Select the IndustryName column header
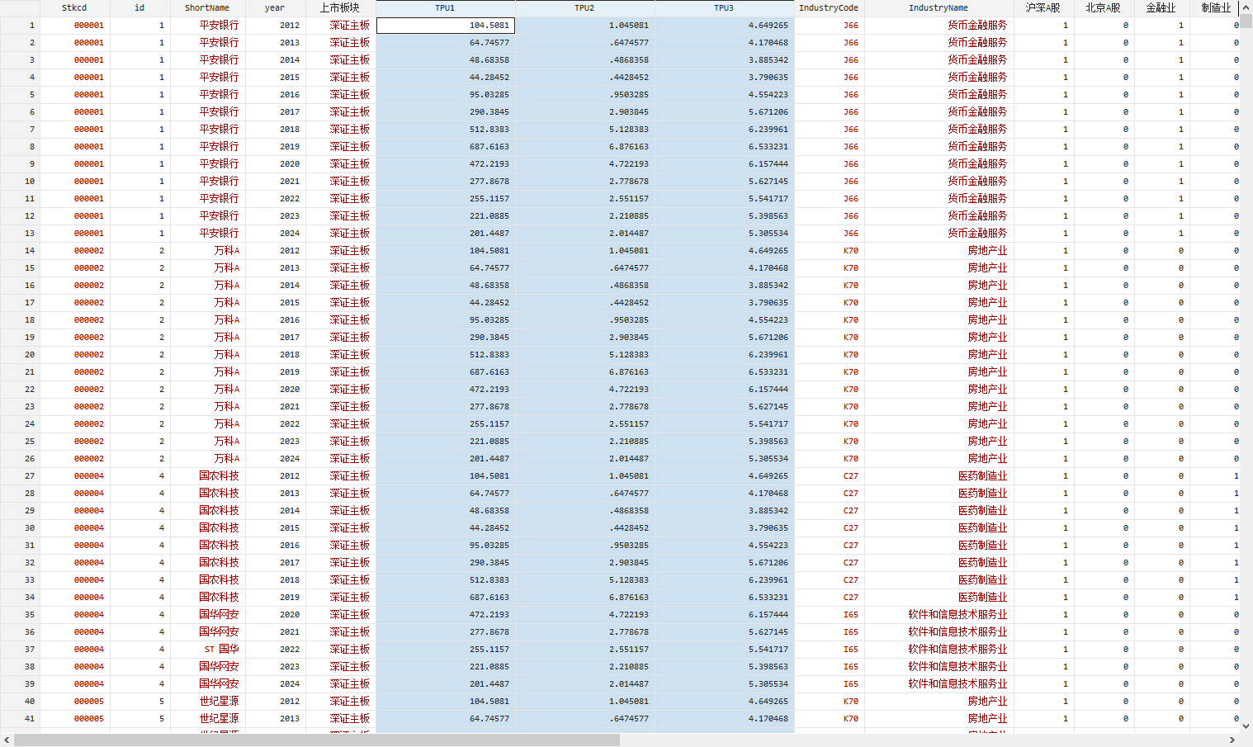This screenshot has height=747, width=1253. click(x=939, y=8)
